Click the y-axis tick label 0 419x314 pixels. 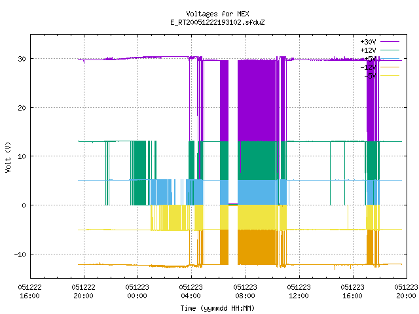click(x=24, y=205)
